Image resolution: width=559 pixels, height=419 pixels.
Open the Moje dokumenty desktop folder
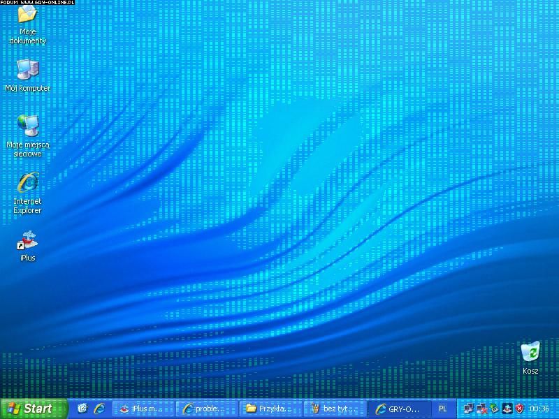[x=27, y=15]
